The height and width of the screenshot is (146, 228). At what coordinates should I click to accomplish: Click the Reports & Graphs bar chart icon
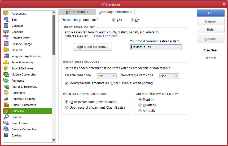coord(6,99)
